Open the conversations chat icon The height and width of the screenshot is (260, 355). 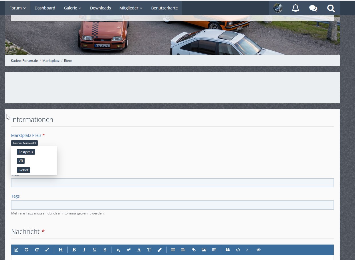[x=313, y=8]
